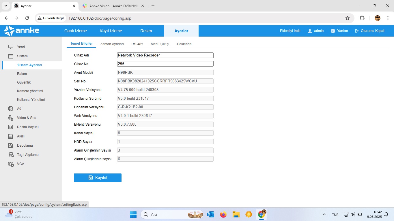Screen dimensions: 394x221
Task: Open the Depolama storage disk icon
Action: [11, 146]
